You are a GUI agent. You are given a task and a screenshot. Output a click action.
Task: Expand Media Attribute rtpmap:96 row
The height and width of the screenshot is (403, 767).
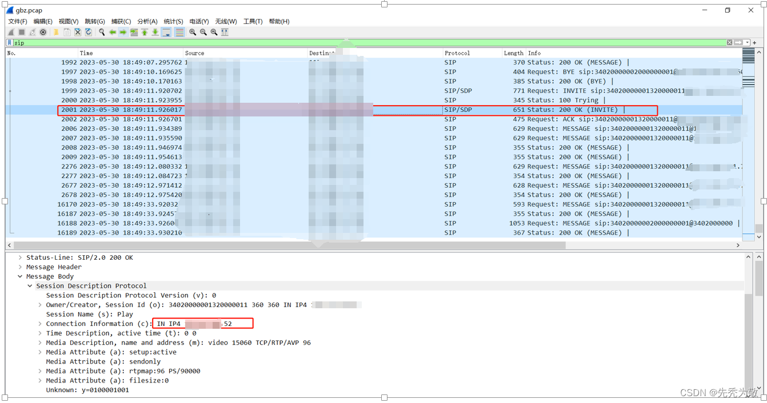click(x=40, y=371)
